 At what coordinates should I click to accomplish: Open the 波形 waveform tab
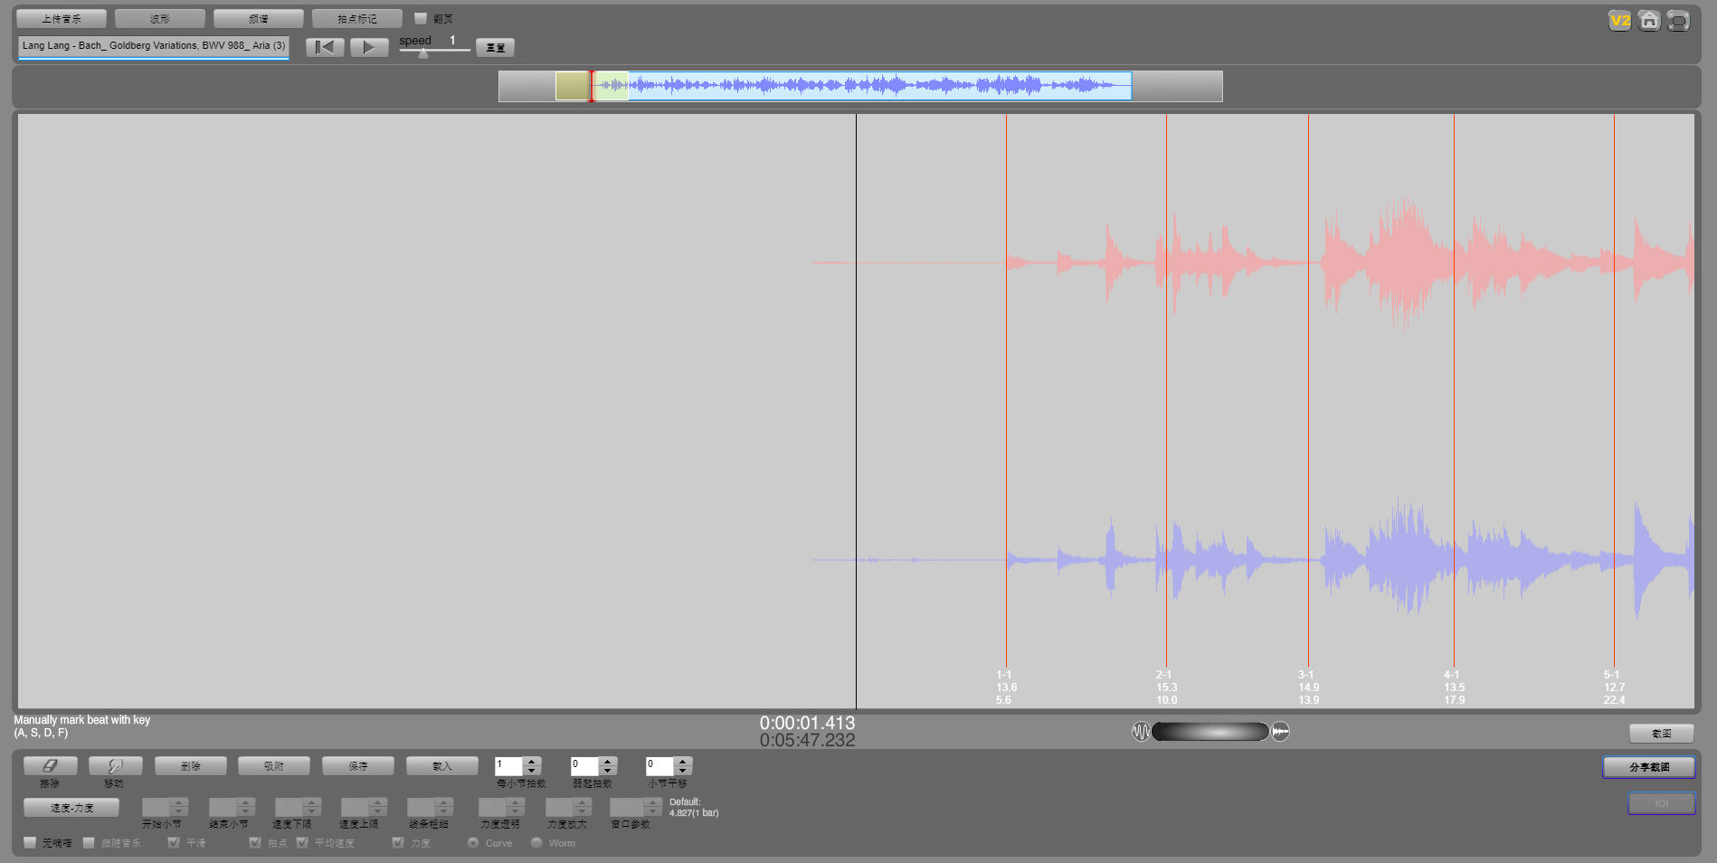coord(160,19)
